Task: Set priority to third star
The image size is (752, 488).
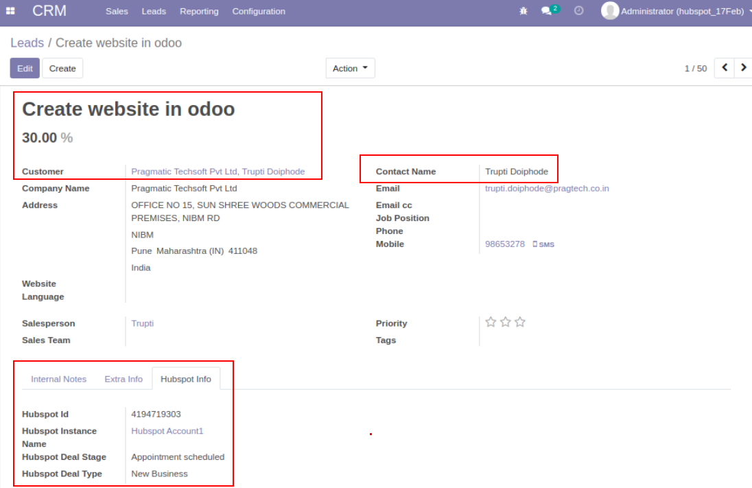Action: click(520, 322)
